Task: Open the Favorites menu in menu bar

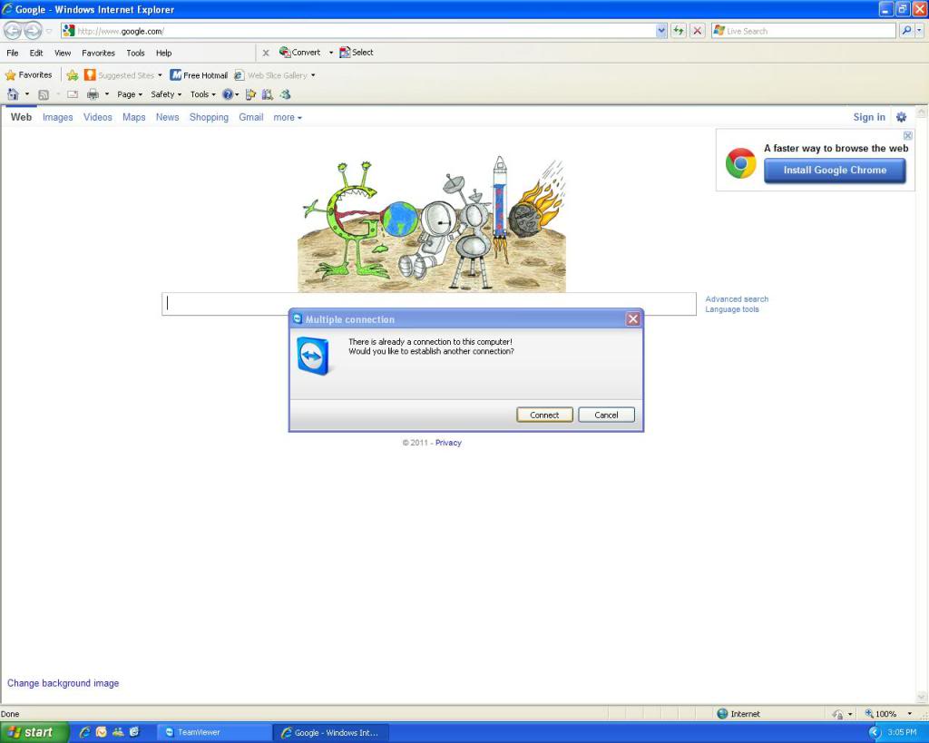Action: click(98, 53)
